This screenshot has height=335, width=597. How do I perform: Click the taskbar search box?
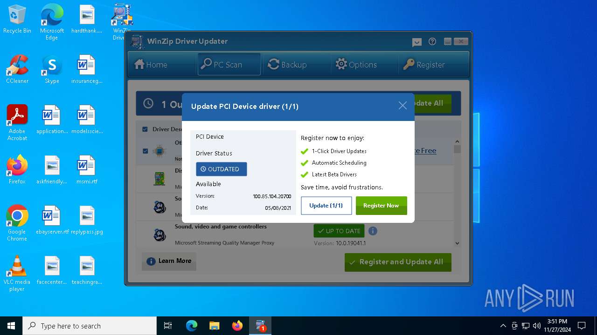coord(90,326)
